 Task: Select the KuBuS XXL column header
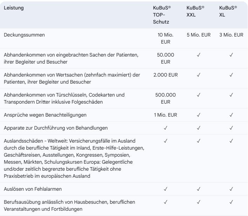point(195,11)
